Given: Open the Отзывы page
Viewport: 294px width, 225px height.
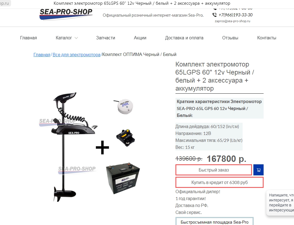Looking at the screenshot, I should coord(230,38).
